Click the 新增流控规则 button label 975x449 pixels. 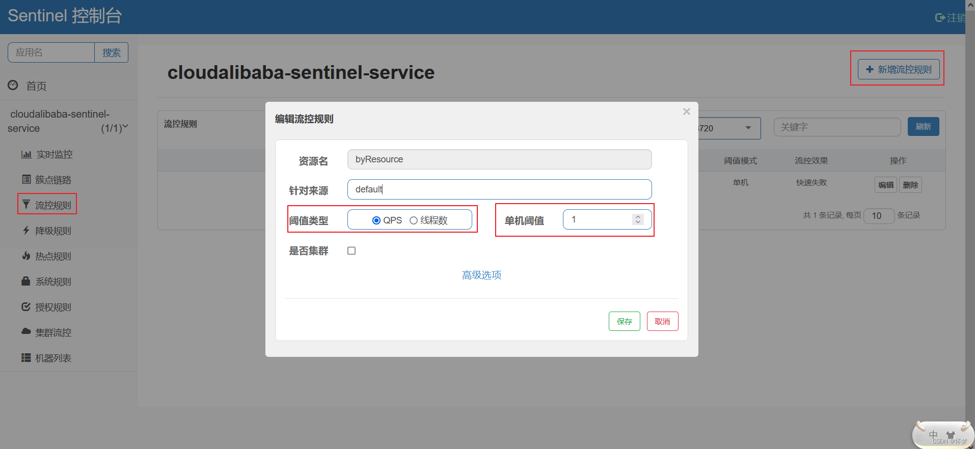tap(905, 69)
